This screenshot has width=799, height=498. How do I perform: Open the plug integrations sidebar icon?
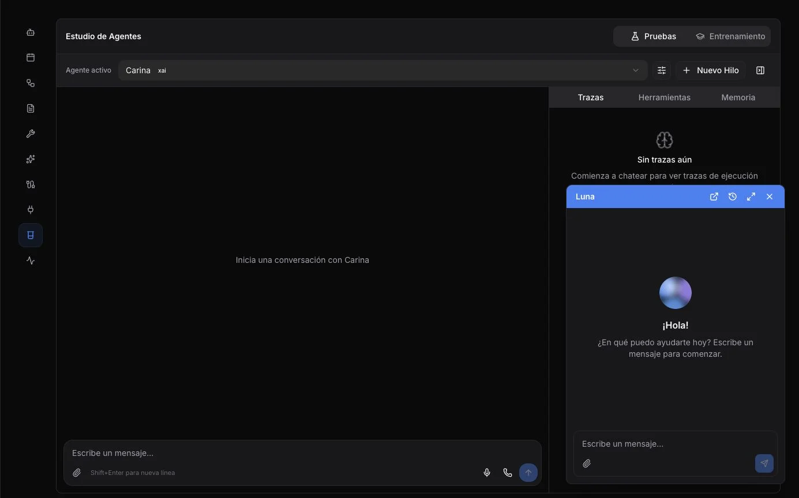31,210
